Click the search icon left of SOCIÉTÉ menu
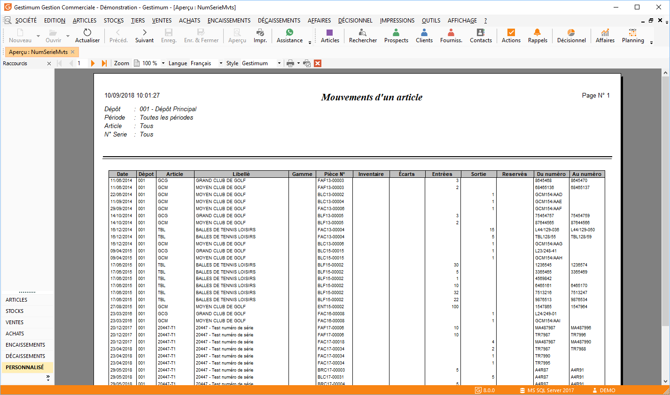Image resolution: width=670 pixels, height=395 pixels. 8,20
